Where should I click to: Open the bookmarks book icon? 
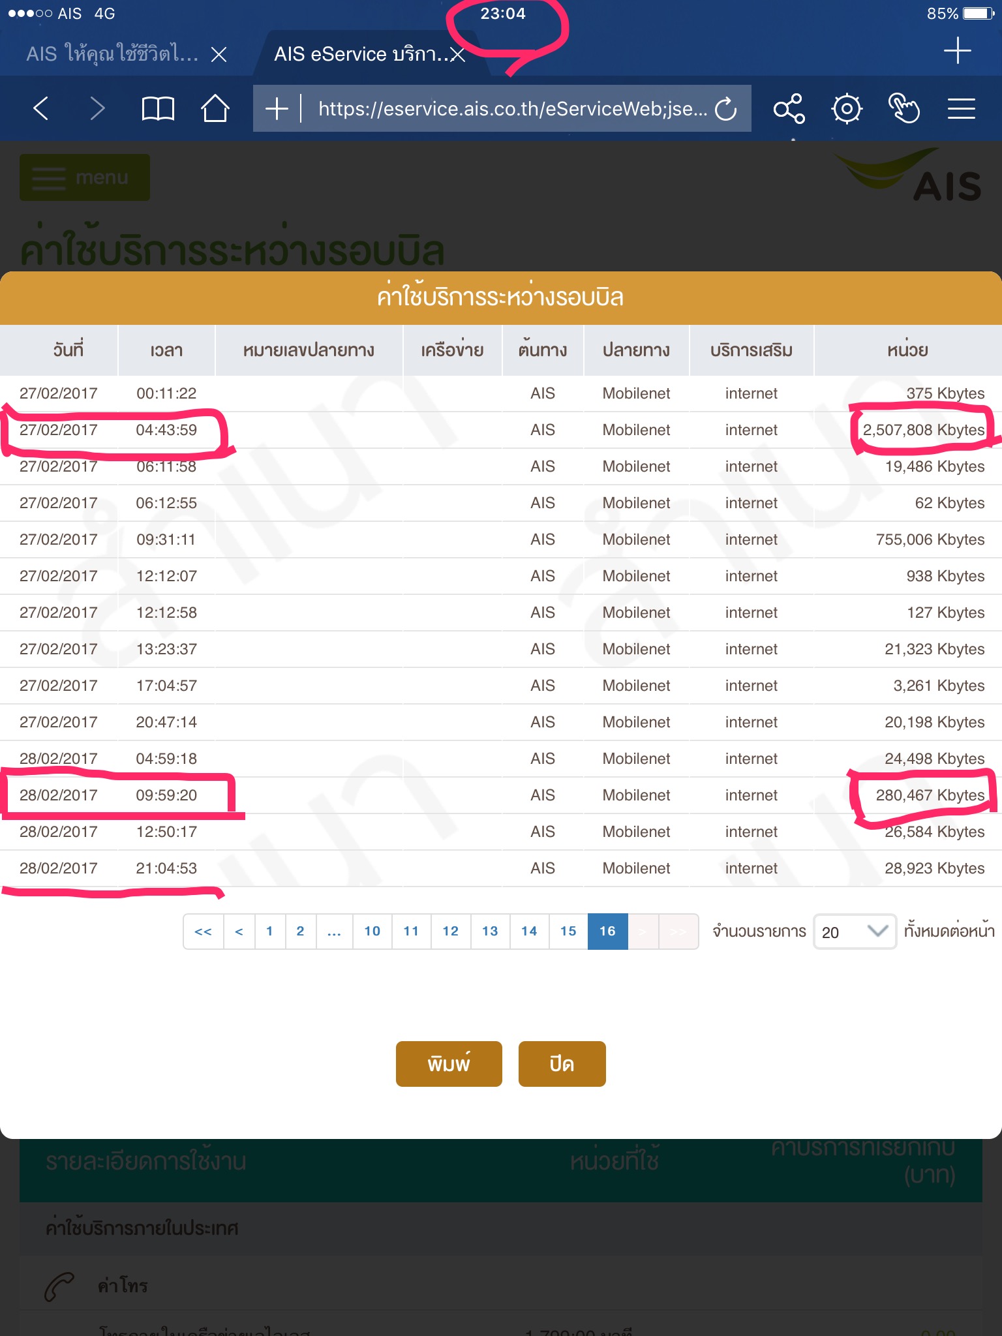pyautogui.click(x=158, y=108)
